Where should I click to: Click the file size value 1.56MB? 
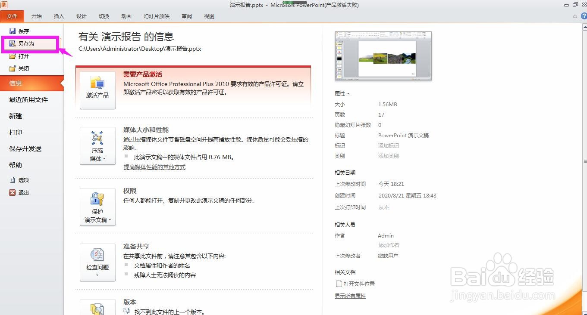387,105
